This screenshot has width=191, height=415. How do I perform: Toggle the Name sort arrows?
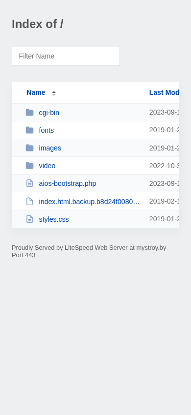click(x=54, y=93)
